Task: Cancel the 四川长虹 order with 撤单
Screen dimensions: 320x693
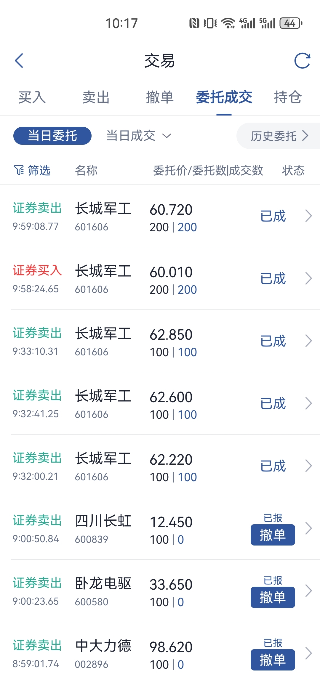Action: [273, 535]
